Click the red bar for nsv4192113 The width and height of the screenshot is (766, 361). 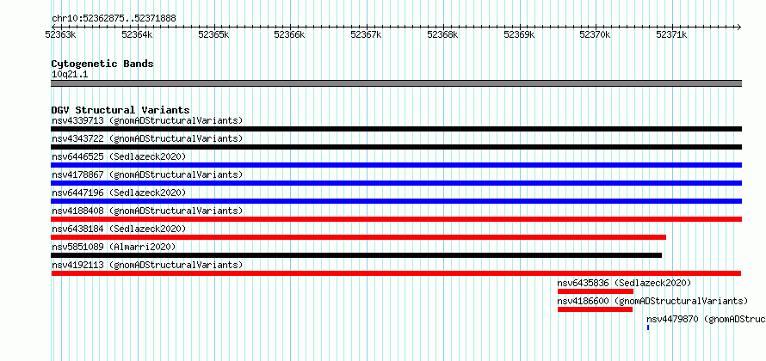pos(396,273)
